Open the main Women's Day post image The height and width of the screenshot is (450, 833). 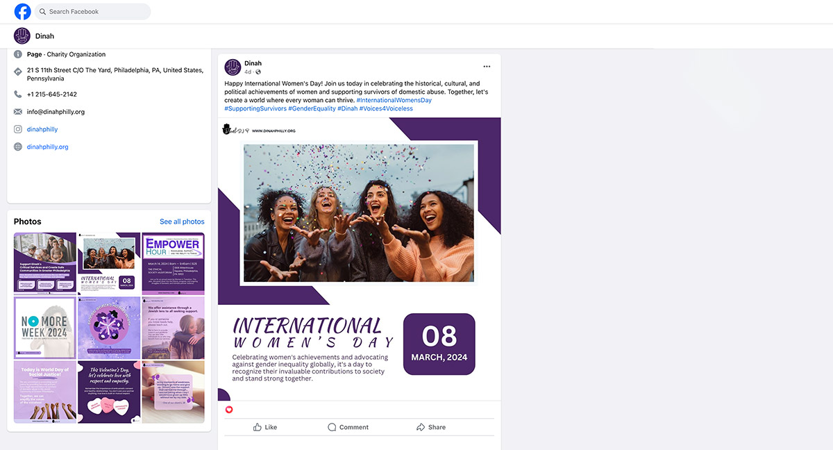359,259
